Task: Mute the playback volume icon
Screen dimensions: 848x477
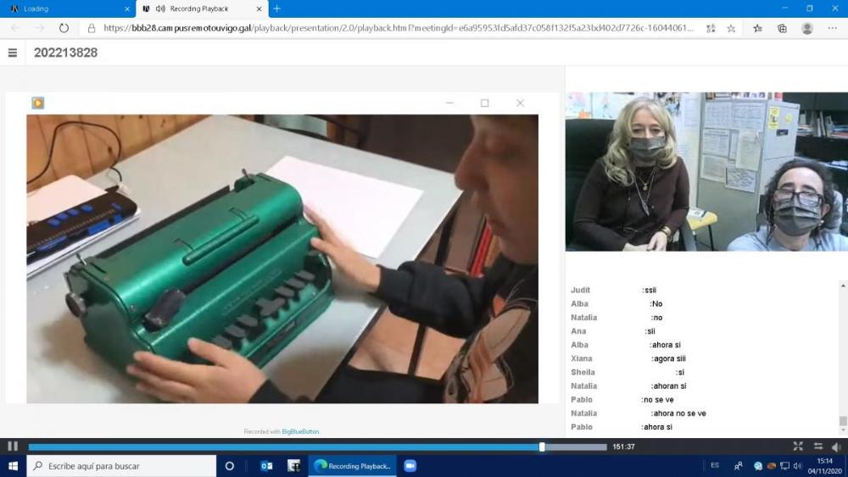Action: click(x=836, y=446)
